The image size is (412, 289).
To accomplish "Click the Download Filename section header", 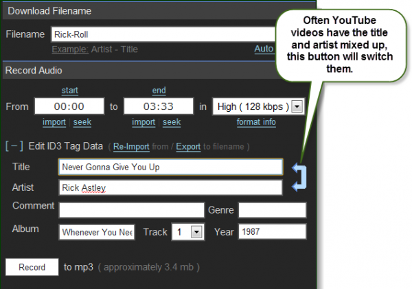I will 139,11.
